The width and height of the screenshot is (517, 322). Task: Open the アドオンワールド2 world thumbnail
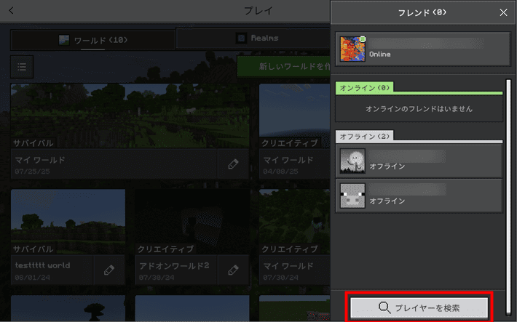[192, 221]
